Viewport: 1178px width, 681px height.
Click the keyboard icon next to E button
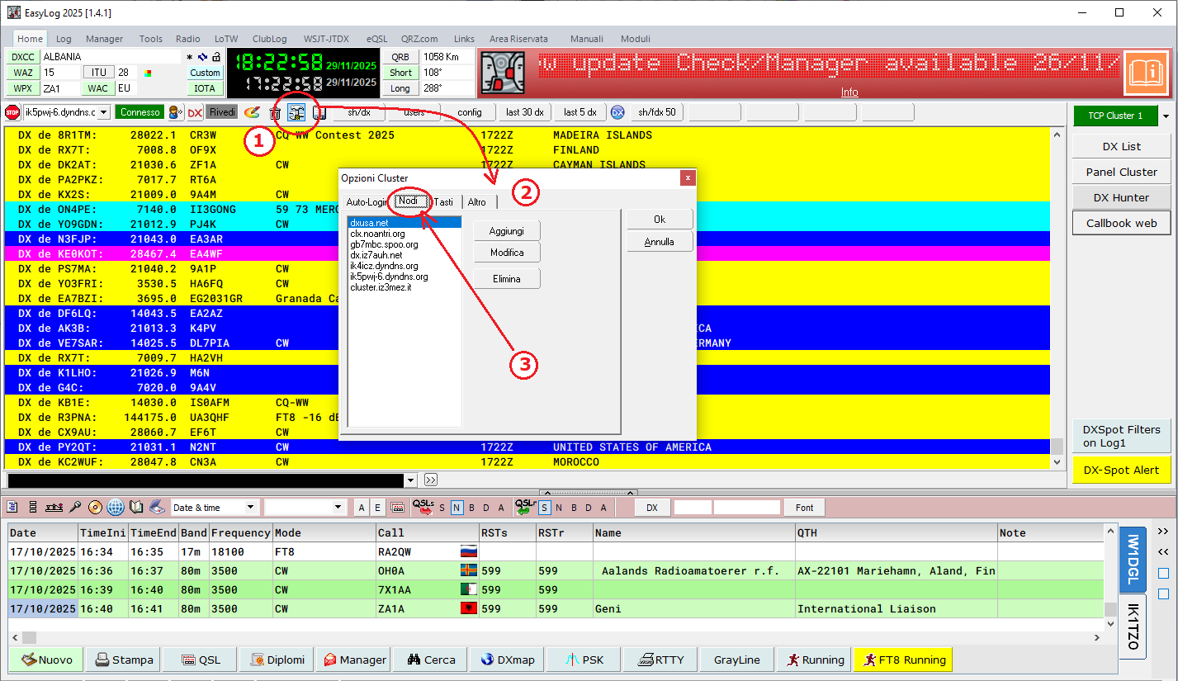397,508
